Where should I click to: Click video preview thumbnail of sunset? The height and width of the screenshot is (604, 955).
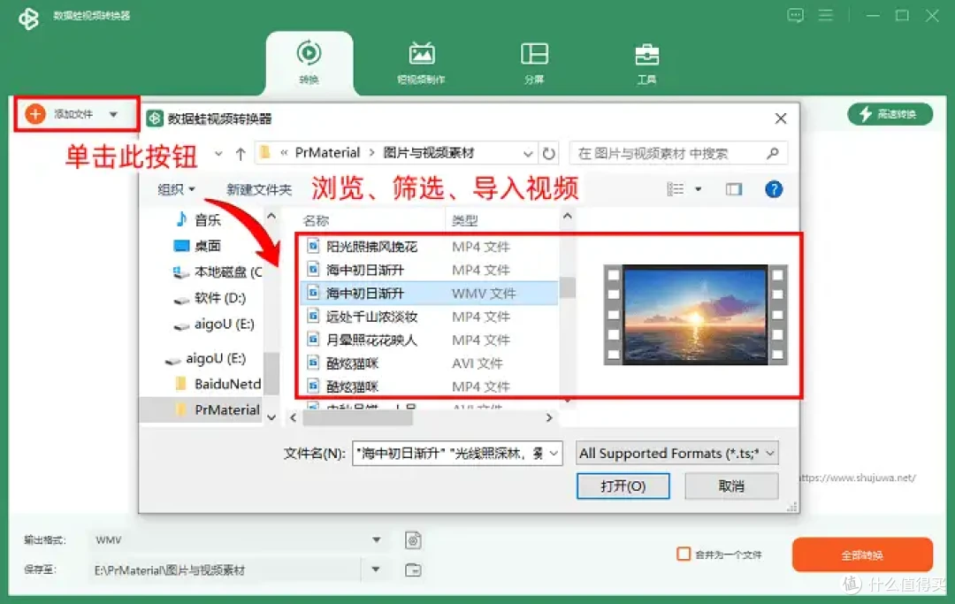(x=695, y=315)
